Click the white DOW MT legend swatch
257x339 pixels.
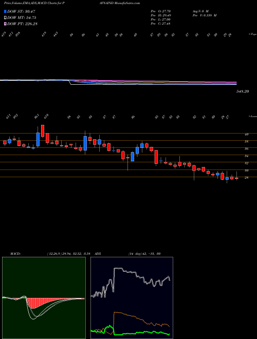pos(5,18)
